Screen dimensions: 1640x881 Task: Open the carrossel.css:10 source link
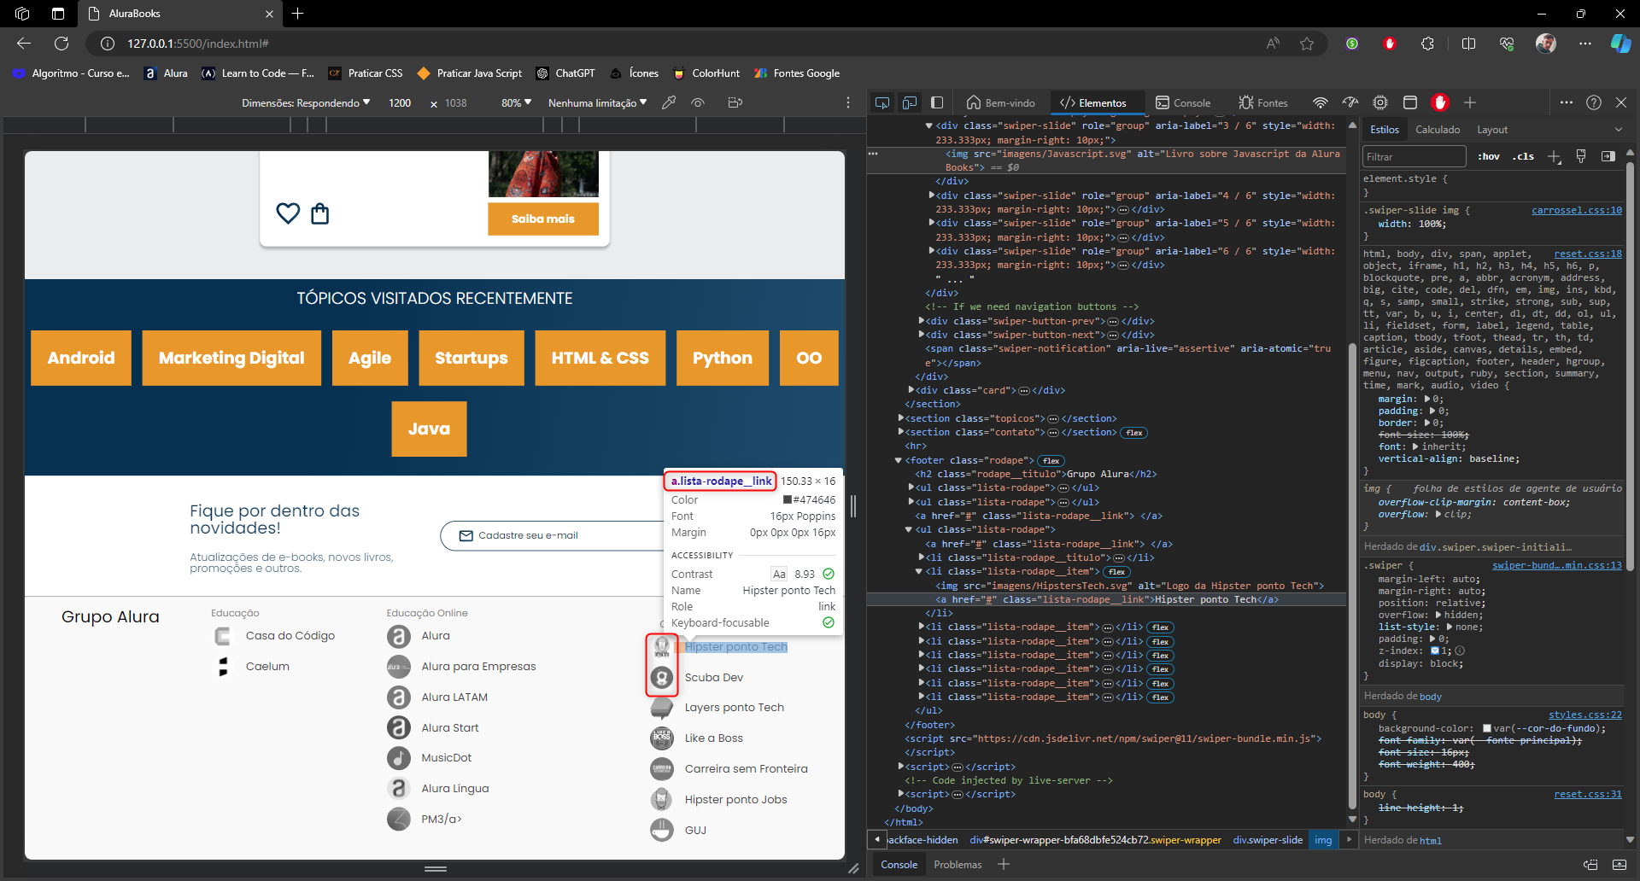(1577, 210)
